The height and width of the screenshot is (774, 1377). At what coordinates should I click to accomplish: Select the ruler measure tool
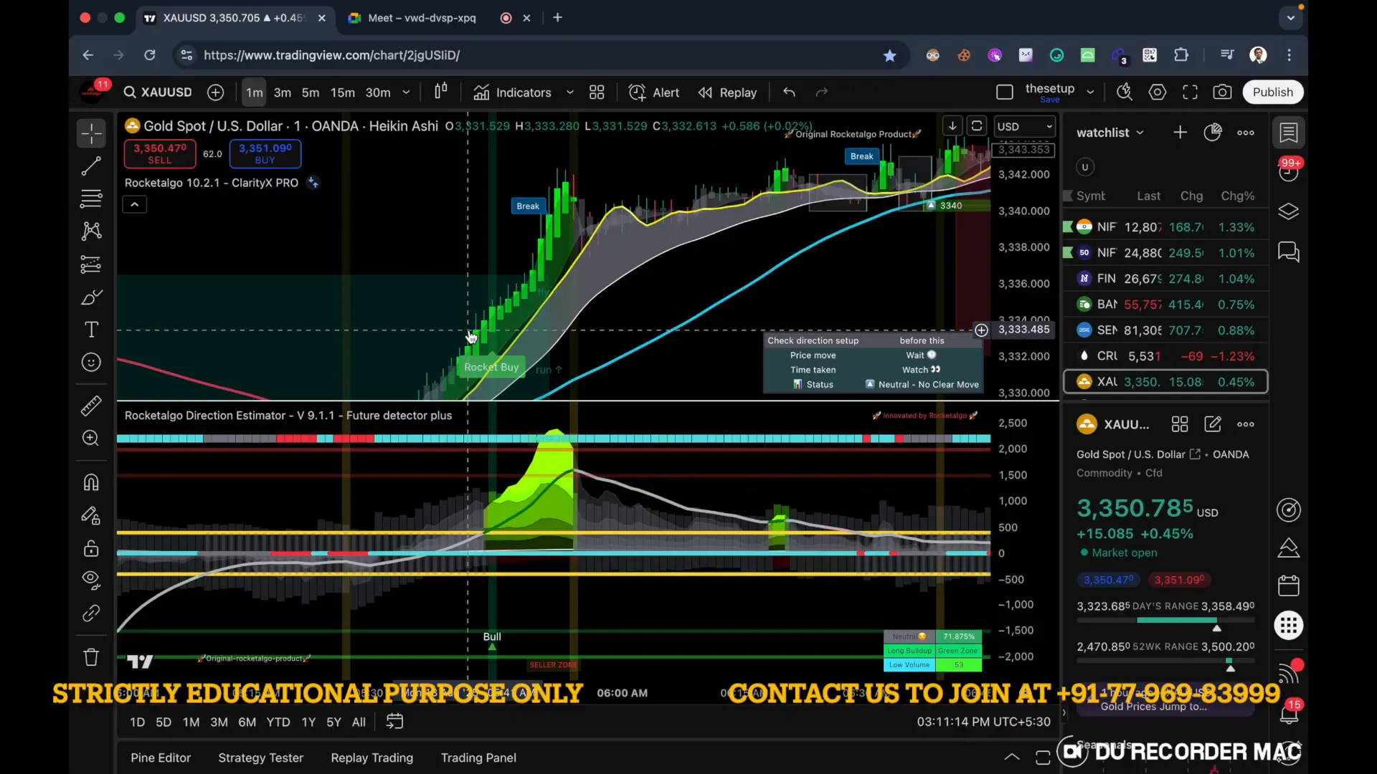(91, 406)
